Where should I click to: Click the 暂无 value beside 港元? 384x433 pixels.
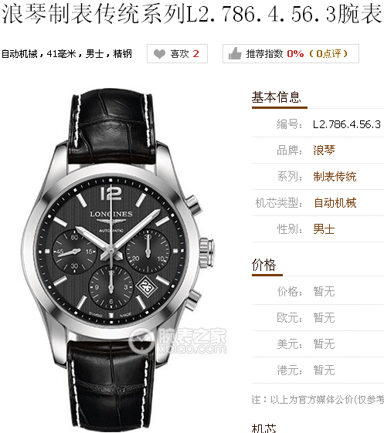click(324, 370)
